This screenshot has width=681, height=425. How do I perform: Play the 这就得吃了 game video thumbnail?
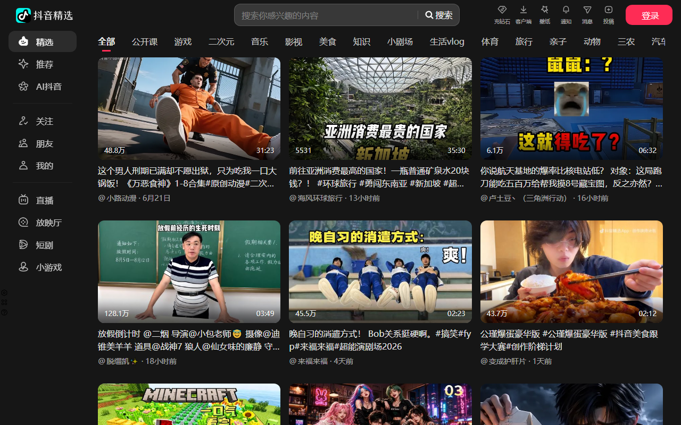coord(571,108)
